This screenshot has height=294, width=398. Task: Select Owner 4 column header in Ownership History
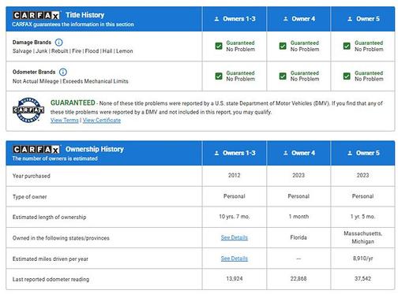tap(298, 153)
